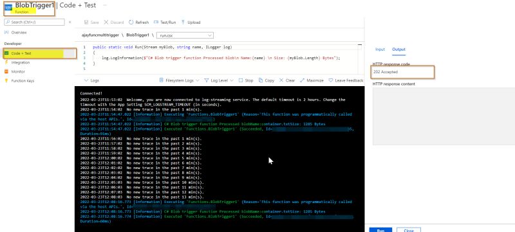Click the 'No new trace in the past 5 min(s)' line
This screenshot has height=232, width=515.
pyautogui.click(x=141, y=158)
